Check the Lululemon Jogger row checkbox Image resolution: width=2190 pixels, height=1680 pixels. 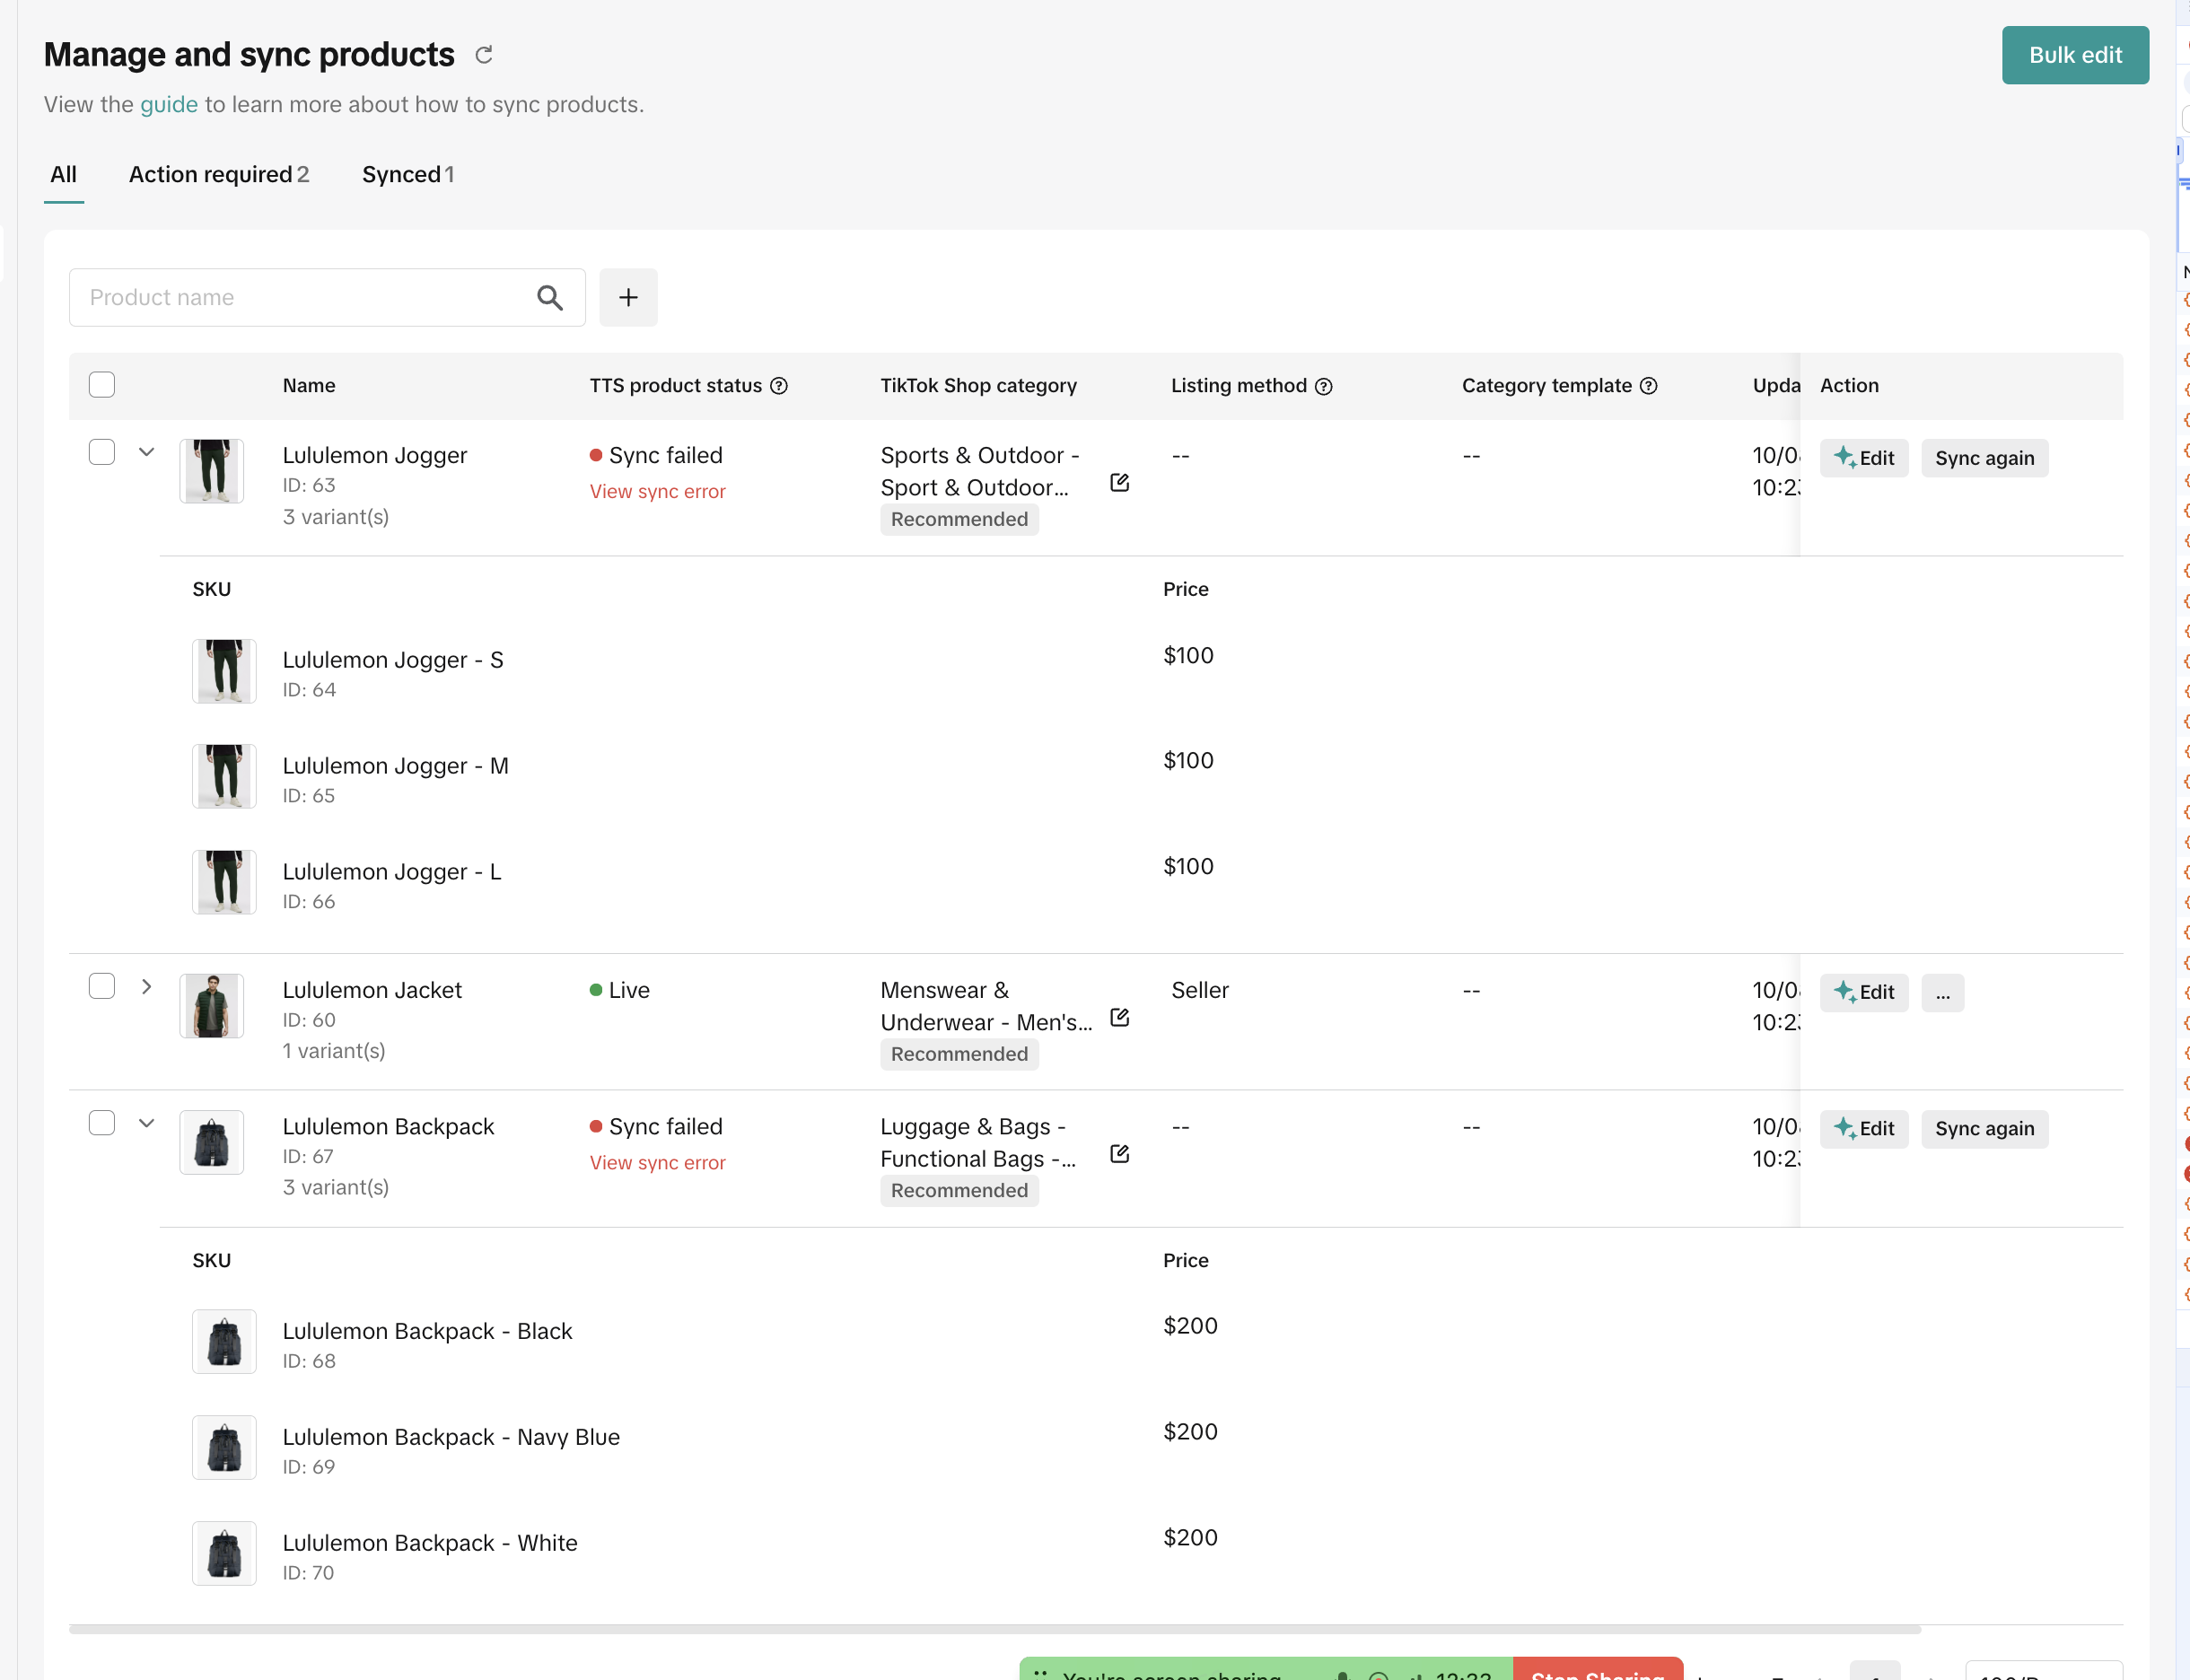(x=102, y=452)
